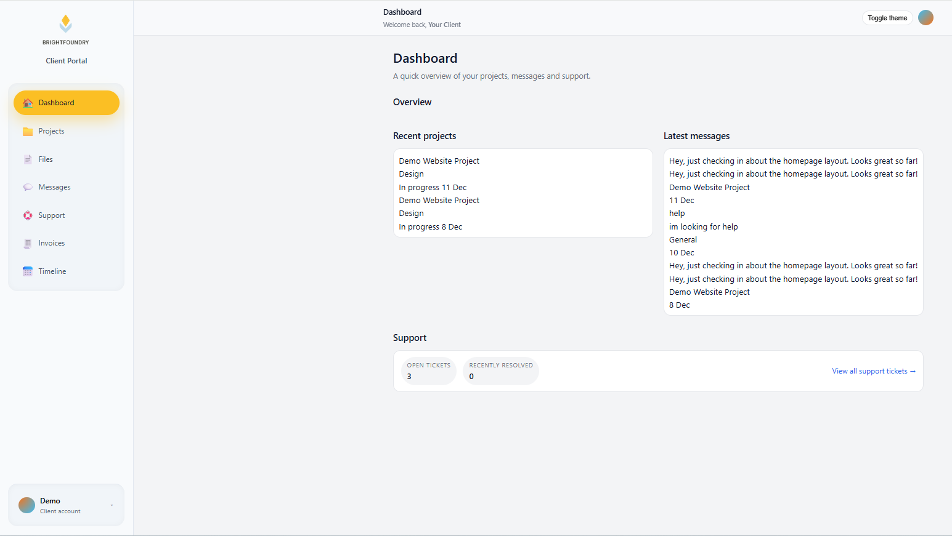Image resolution: width=952 pixels, height=536 pixels.
Task: Click the 'Welcome back, Your Client' text
Action: [422, 25]
